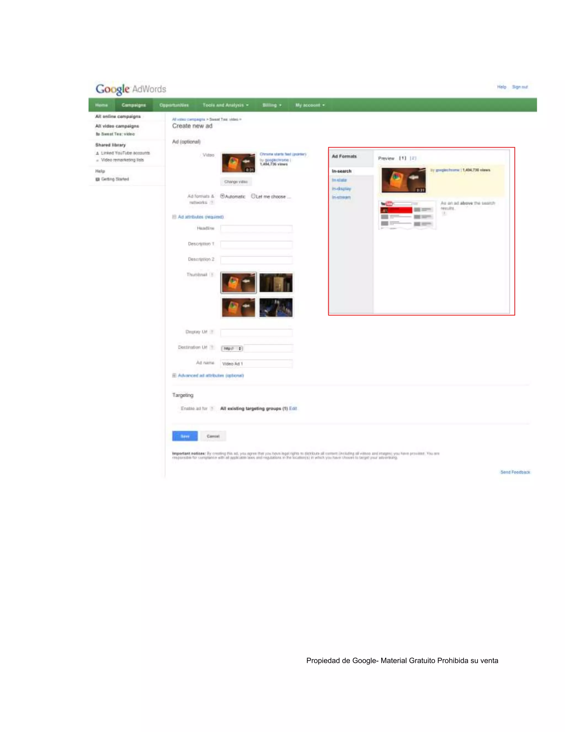Click the selected video thumbnail above Change video
Image resolution: width=565 pixels, height=732 pixels.
(239, 163)
